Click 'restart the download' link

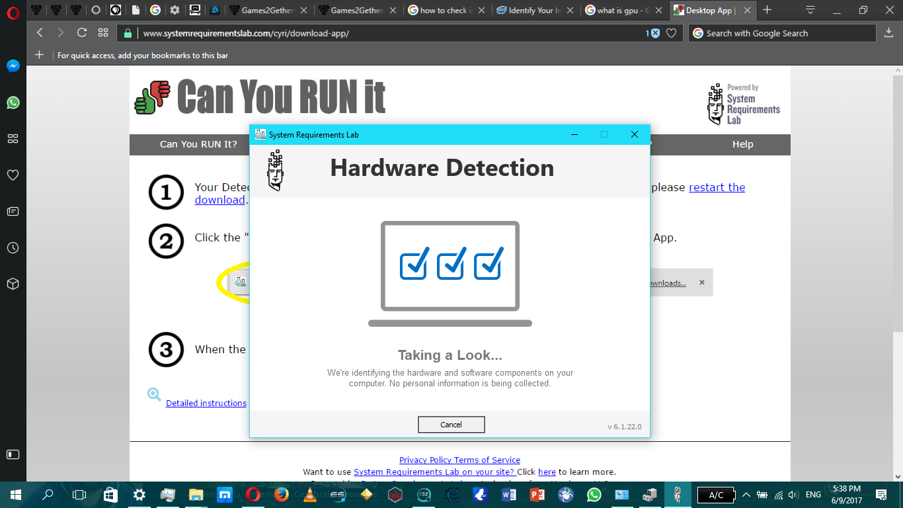(x=717, y=187)
